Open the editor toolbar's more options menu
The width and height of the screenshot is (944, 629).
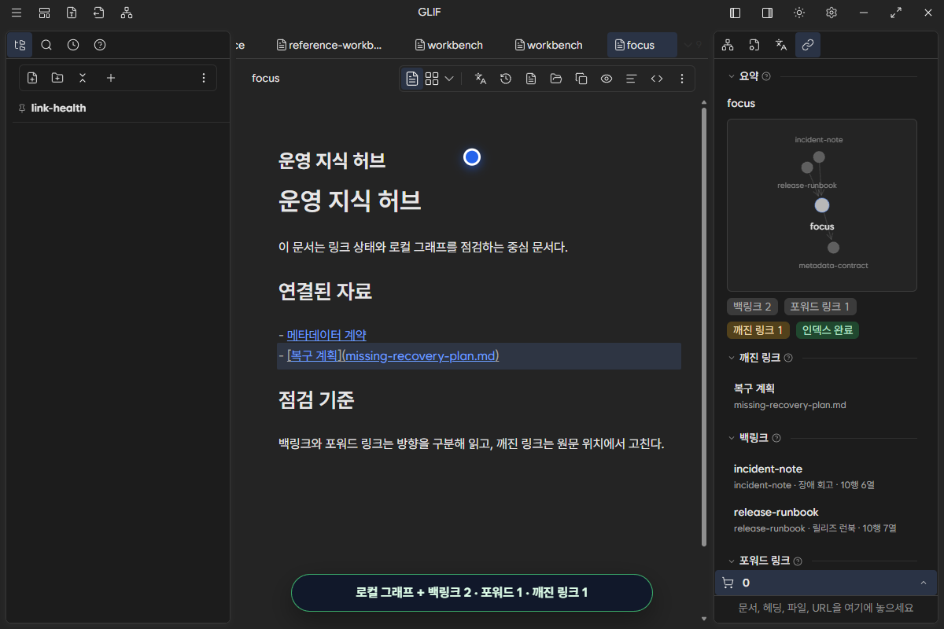pos(682,79)
